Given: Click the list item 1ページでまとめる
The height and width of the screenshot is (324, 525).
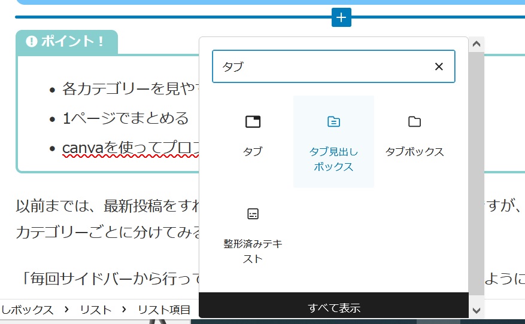Looking at the screenshot, I should 125,118.
